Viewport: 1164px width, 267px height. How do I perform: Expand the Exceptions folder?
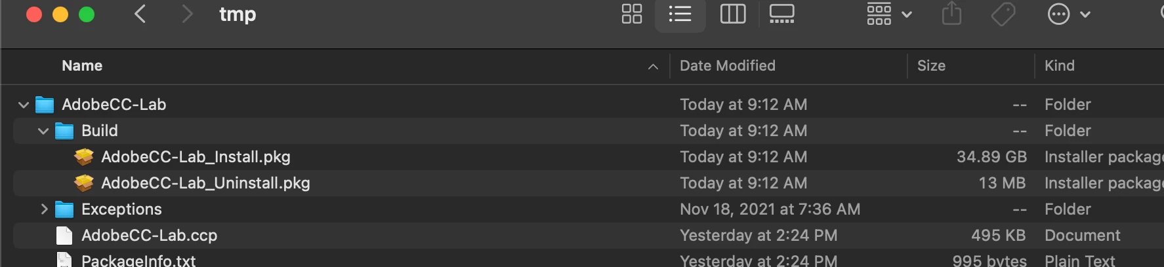coord(44,209)
